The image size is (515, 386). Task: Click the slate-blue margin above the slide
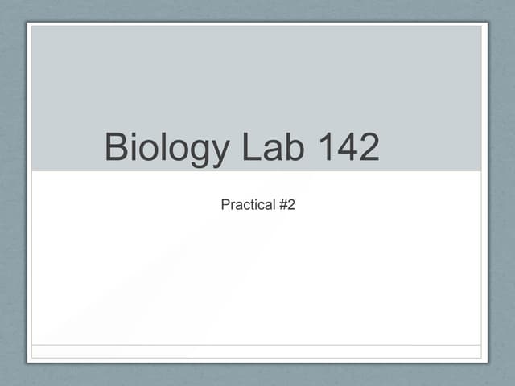(x=256, y=10)
